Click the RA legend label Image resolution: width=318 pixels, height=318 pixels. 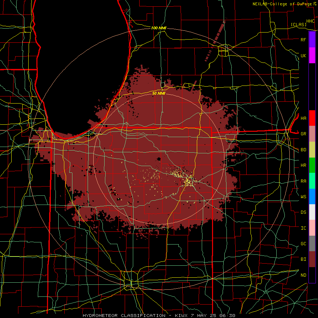click(304, 181)
